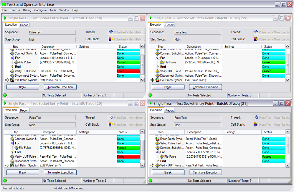Switch to the Report tab in execution [19]
Viewport: 294px width, 192px height.
[169, 25]
